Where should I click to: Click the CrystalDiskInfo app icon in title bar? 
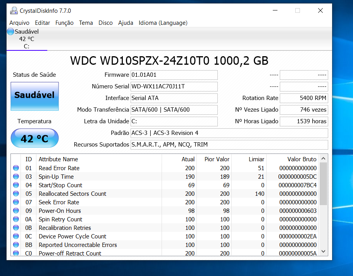pyautogui.click(x=14, y=10)
